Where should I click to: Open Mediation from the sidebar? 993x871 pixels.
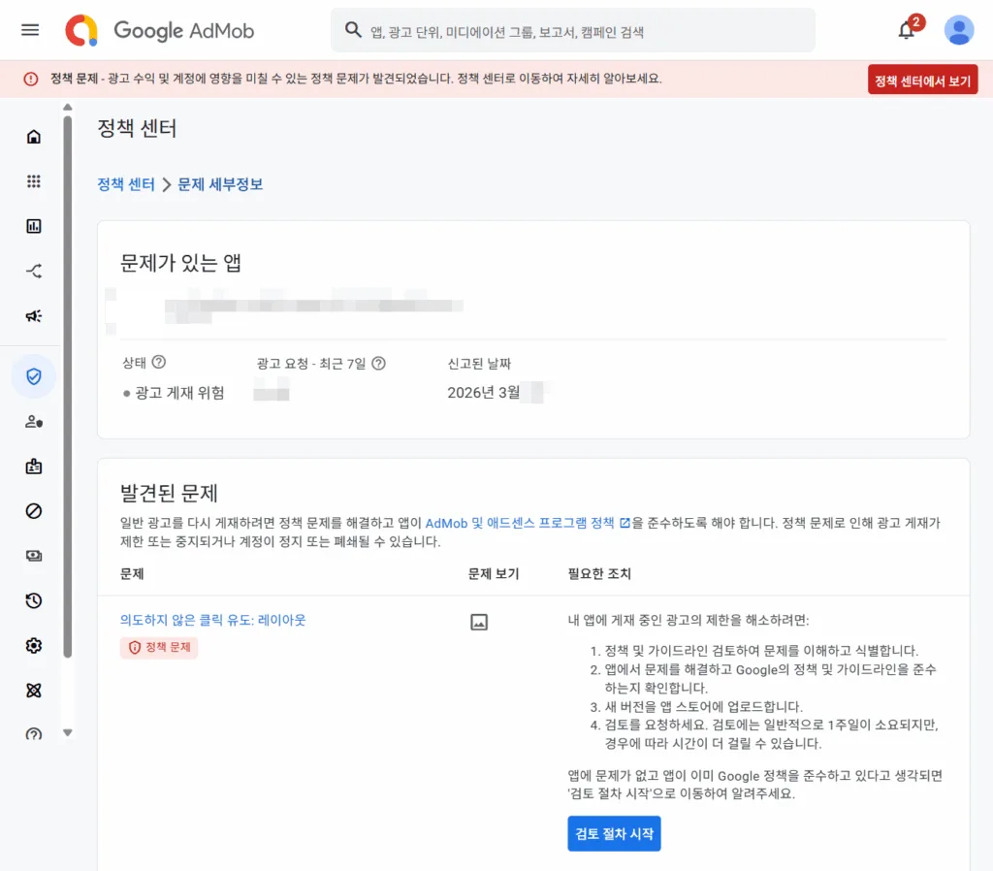(x=34, y=271)
